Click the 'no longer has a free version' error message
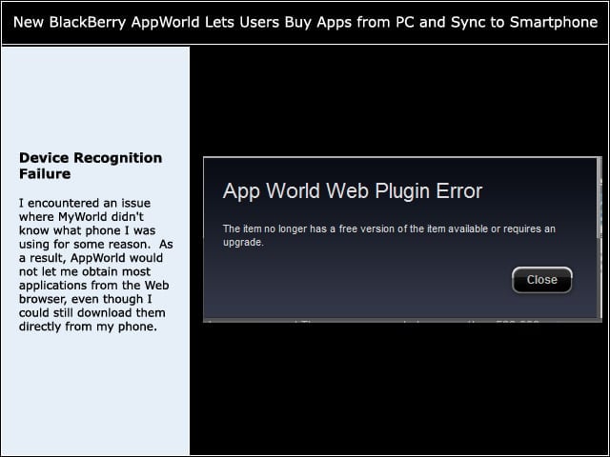 point(389,235)
